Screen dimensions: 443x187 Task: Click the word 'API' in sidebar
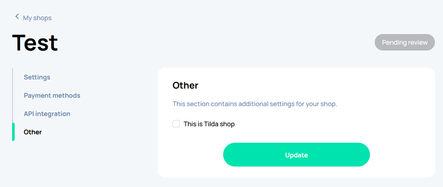29,114
